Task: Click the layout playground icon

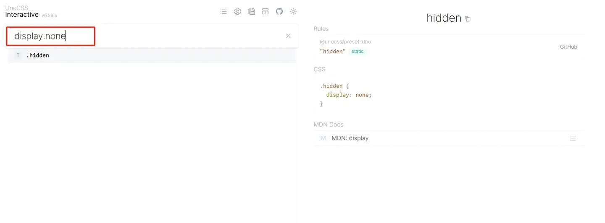Action: pos(265,11)
